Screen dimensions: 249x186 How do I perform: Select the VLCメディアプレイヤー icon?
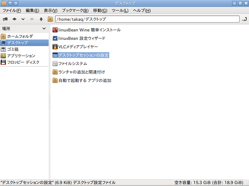pyautogui.click(x=55, y=47)
